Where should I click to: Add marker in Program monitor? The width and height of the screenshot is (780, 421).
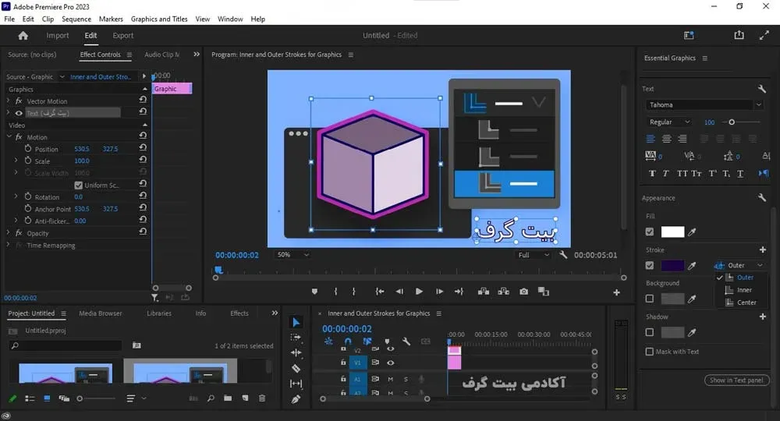(314, 292)
